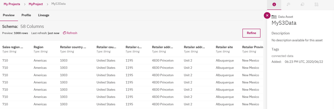Select the Region column header

coord(39,47)
